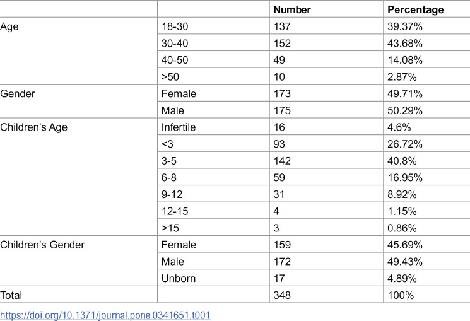
Task: Click the 43.68% percentage cell
Action: 404,44
